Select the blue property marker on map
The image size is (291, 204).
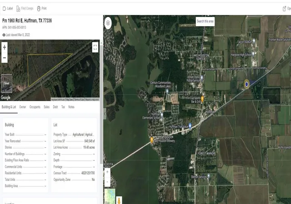pyautogui.click(x=246, y=84)
